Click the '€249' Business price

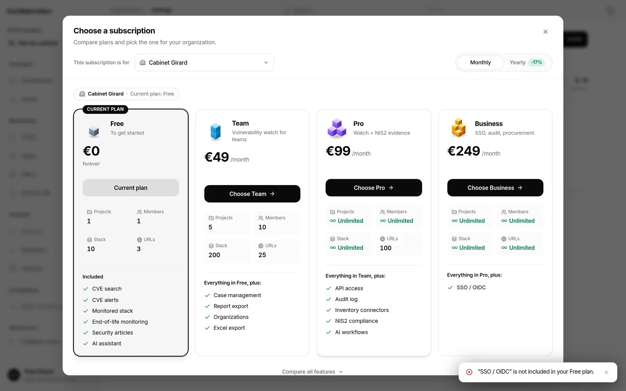pyautogui.click(x=464, y=151)
